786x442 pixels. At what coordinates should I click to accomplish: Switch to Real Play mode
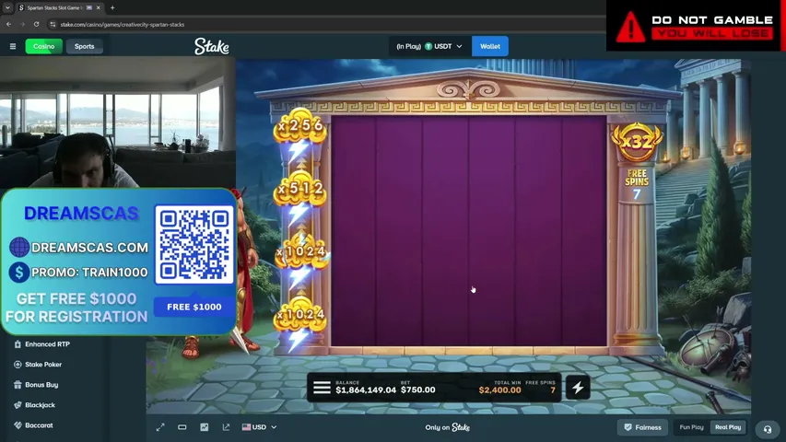click(728, 427)
